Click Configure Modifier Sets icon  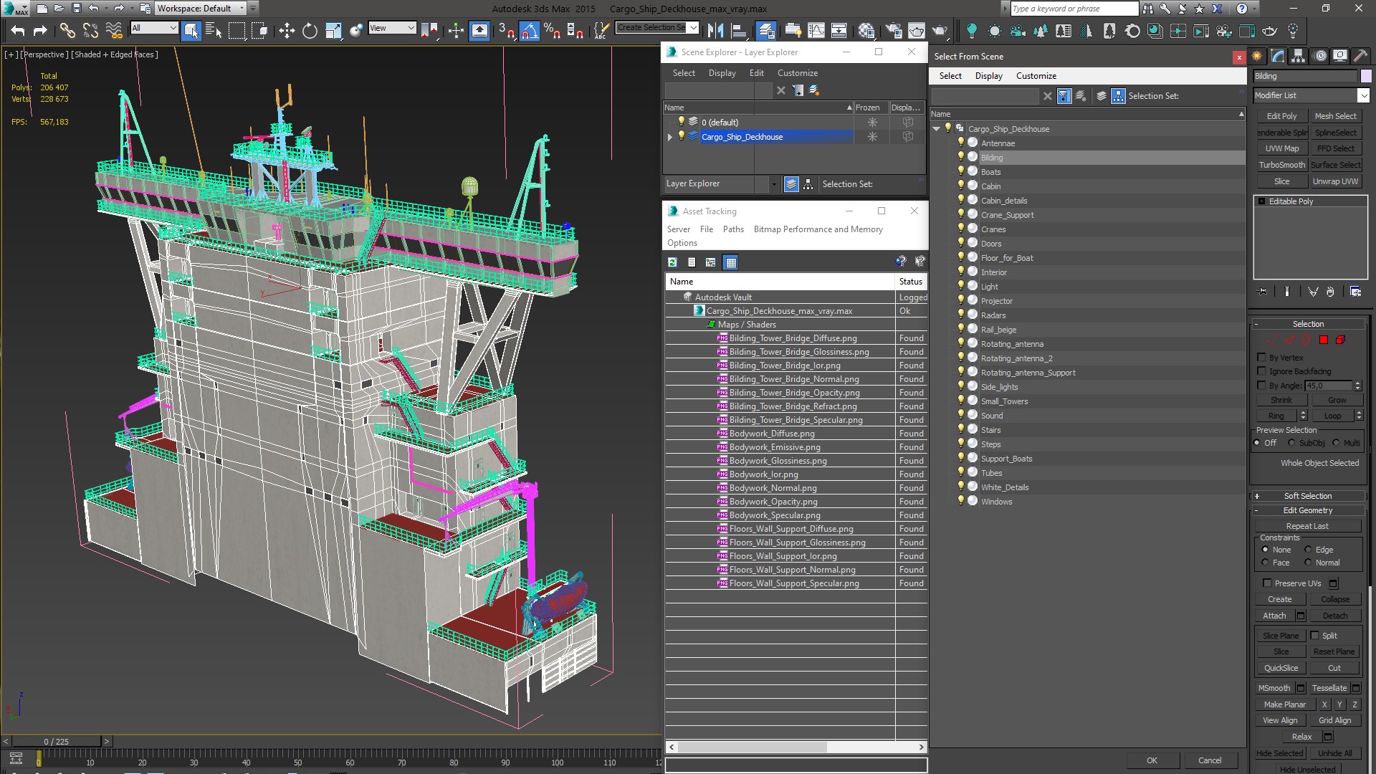[1355, 292]
